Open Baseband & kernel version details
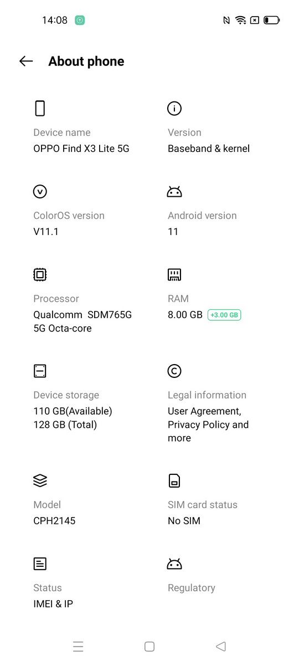Screen dimensions: 299x665 tap(209, 149)
